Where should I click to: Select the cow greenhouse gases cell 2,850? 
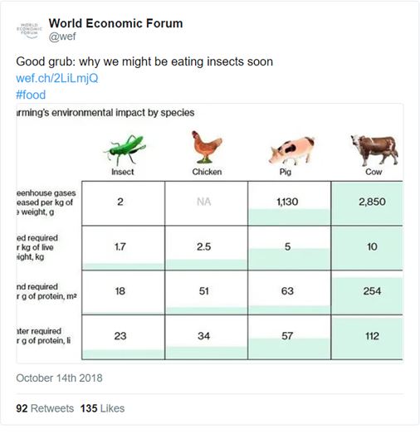[x=367, y=203]
